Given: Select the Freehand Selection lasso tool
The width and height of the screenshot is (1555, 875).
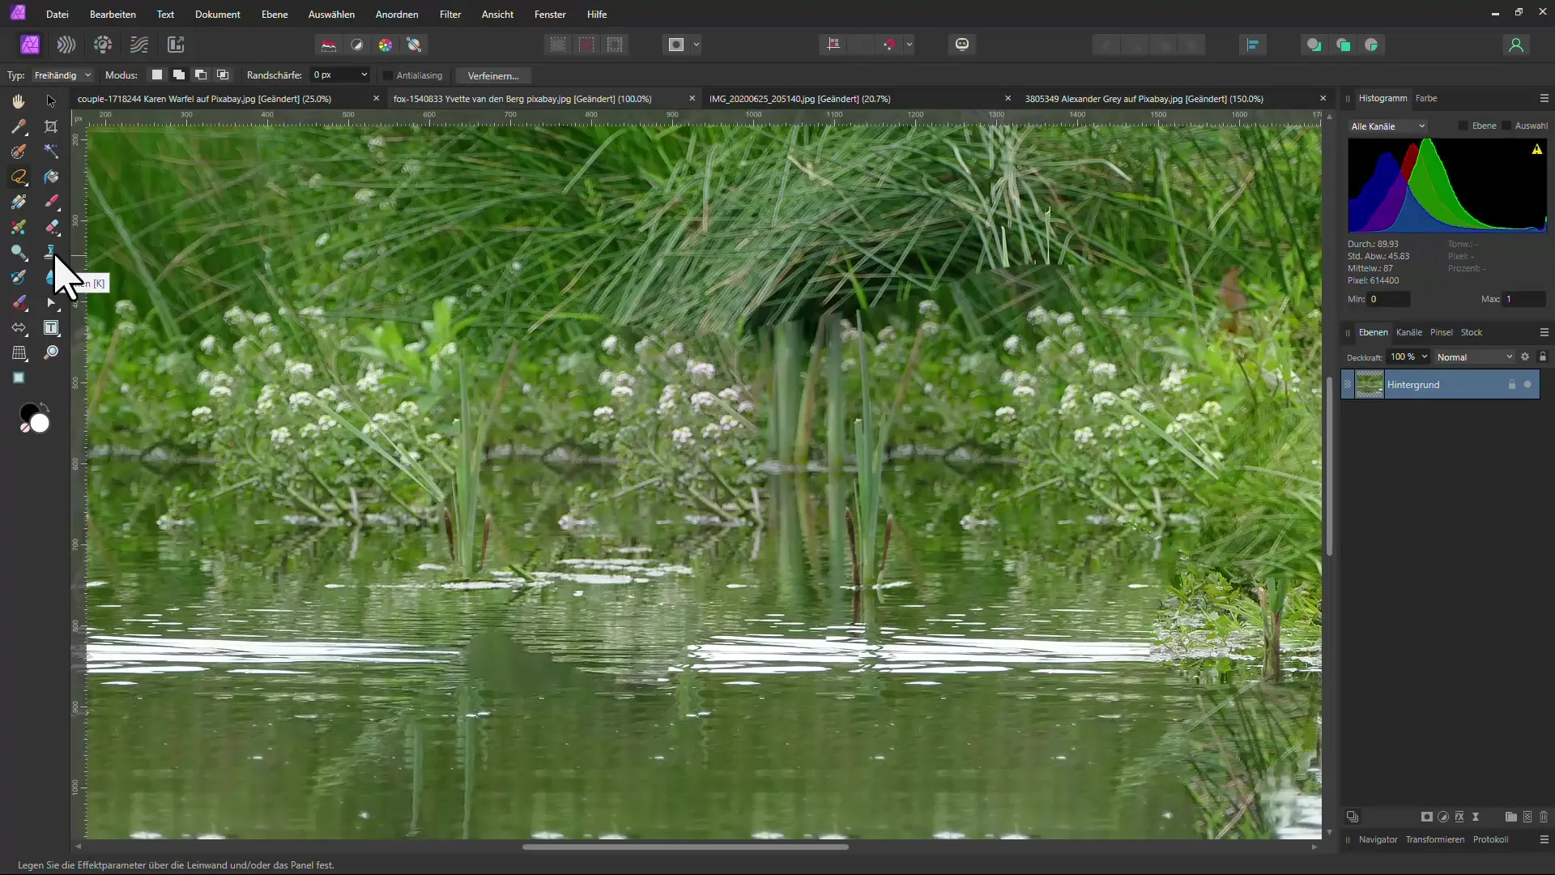Looking at the screenshot, I should pyautogui.click(x=19, y=177).
